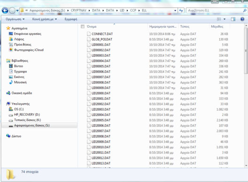Sort by Μέγεθος column header

tap(217, 26)
